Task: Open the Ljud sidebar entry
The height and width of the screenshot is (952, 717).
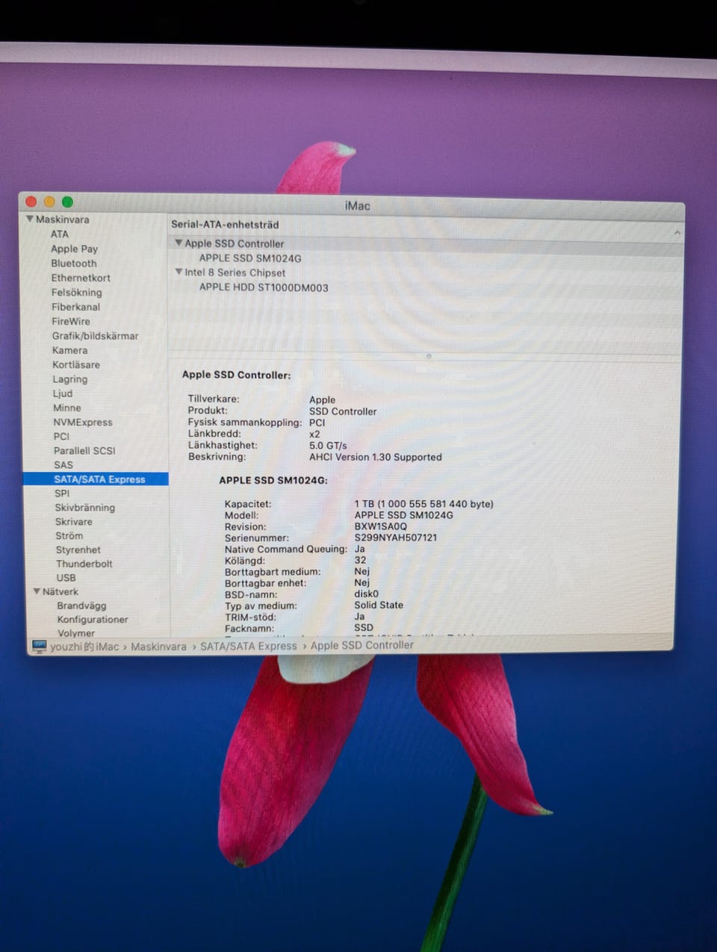Action: click(63, 393)
